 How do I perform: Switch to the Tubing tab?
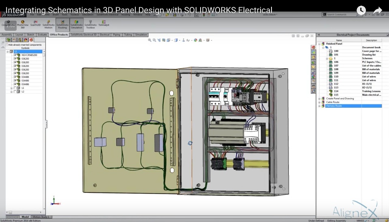pyautogui.click(x=128, y=35)
